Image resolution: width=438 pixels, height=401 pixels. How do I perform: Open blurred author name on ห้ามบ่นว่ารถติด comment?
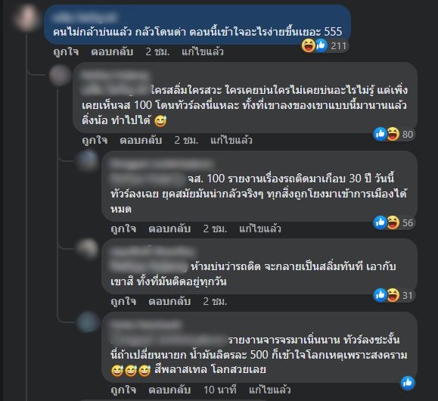(152, 252)
